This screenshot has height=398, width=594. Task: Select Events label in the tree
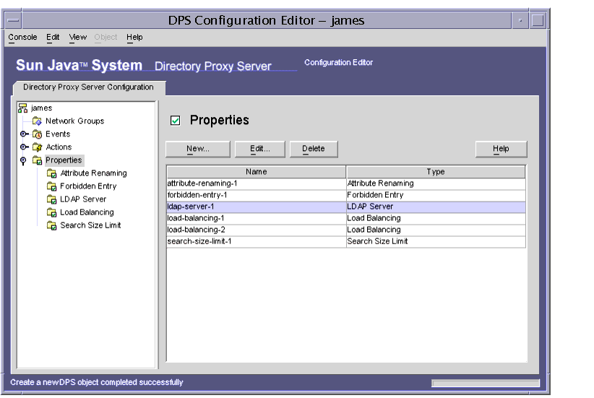58,134
